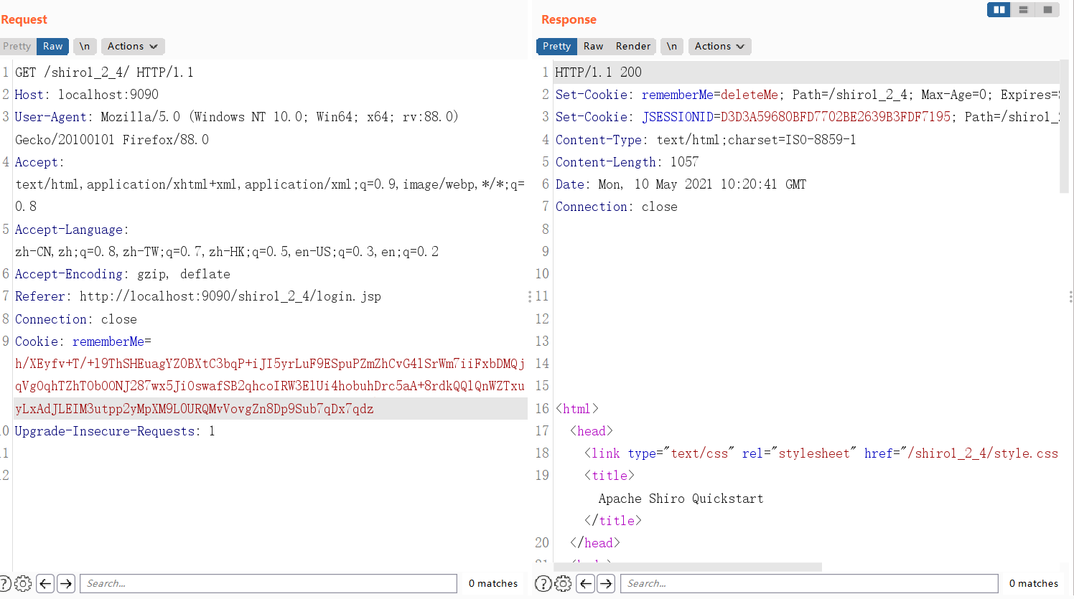Screen dimensions: 1074x599
Task: Click Connection: close in the Response
Action: 617,207
